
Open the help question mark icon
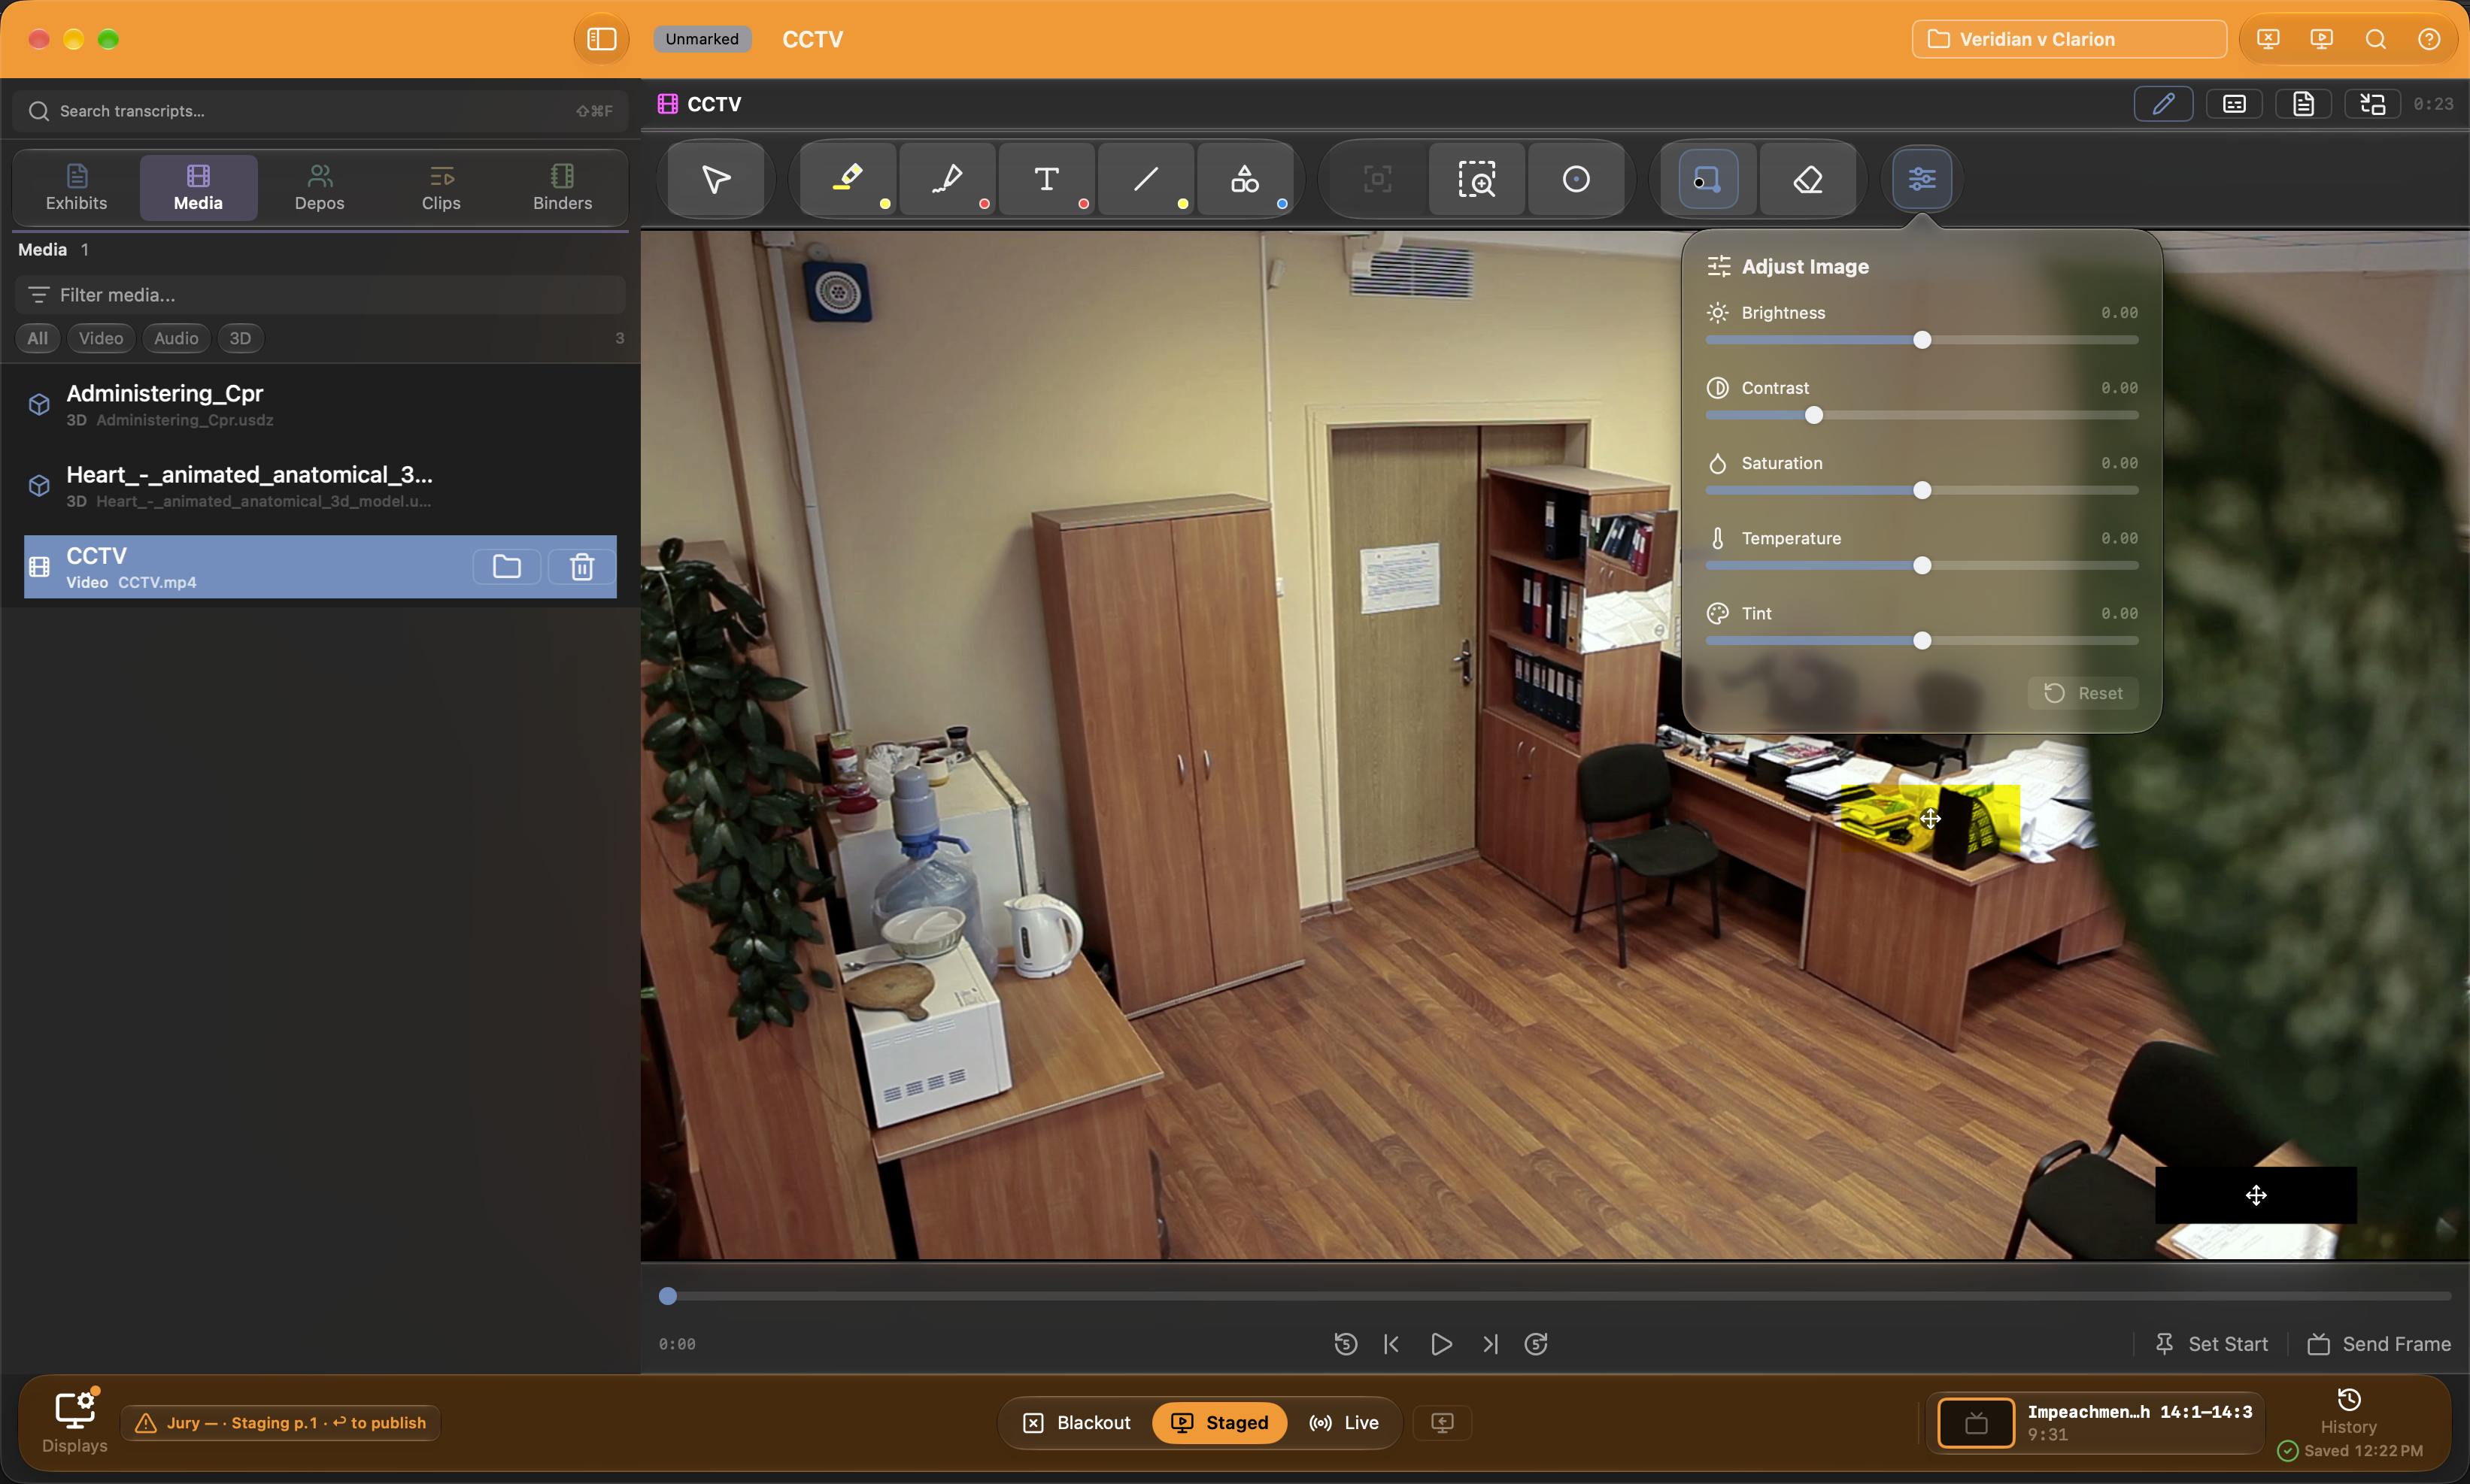click(x=2428, y=39)
